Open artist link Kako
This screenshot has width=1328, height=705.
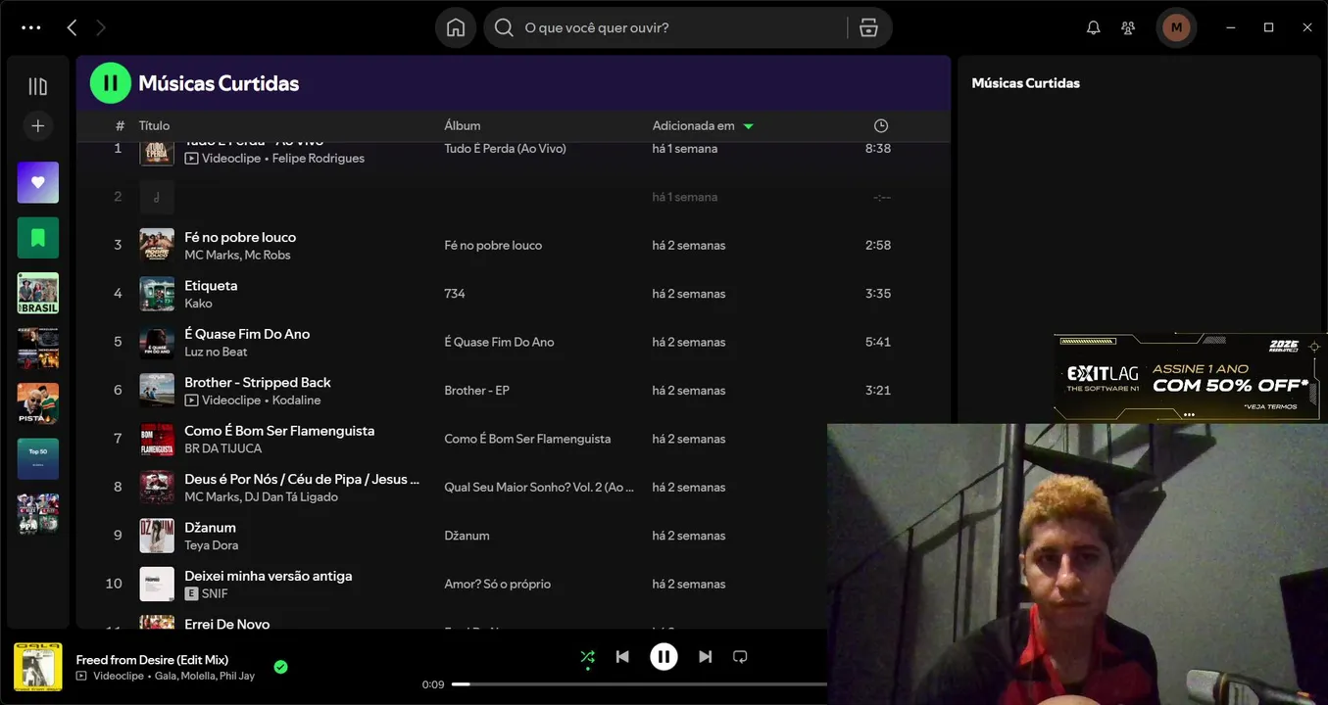tap(198, 304)
